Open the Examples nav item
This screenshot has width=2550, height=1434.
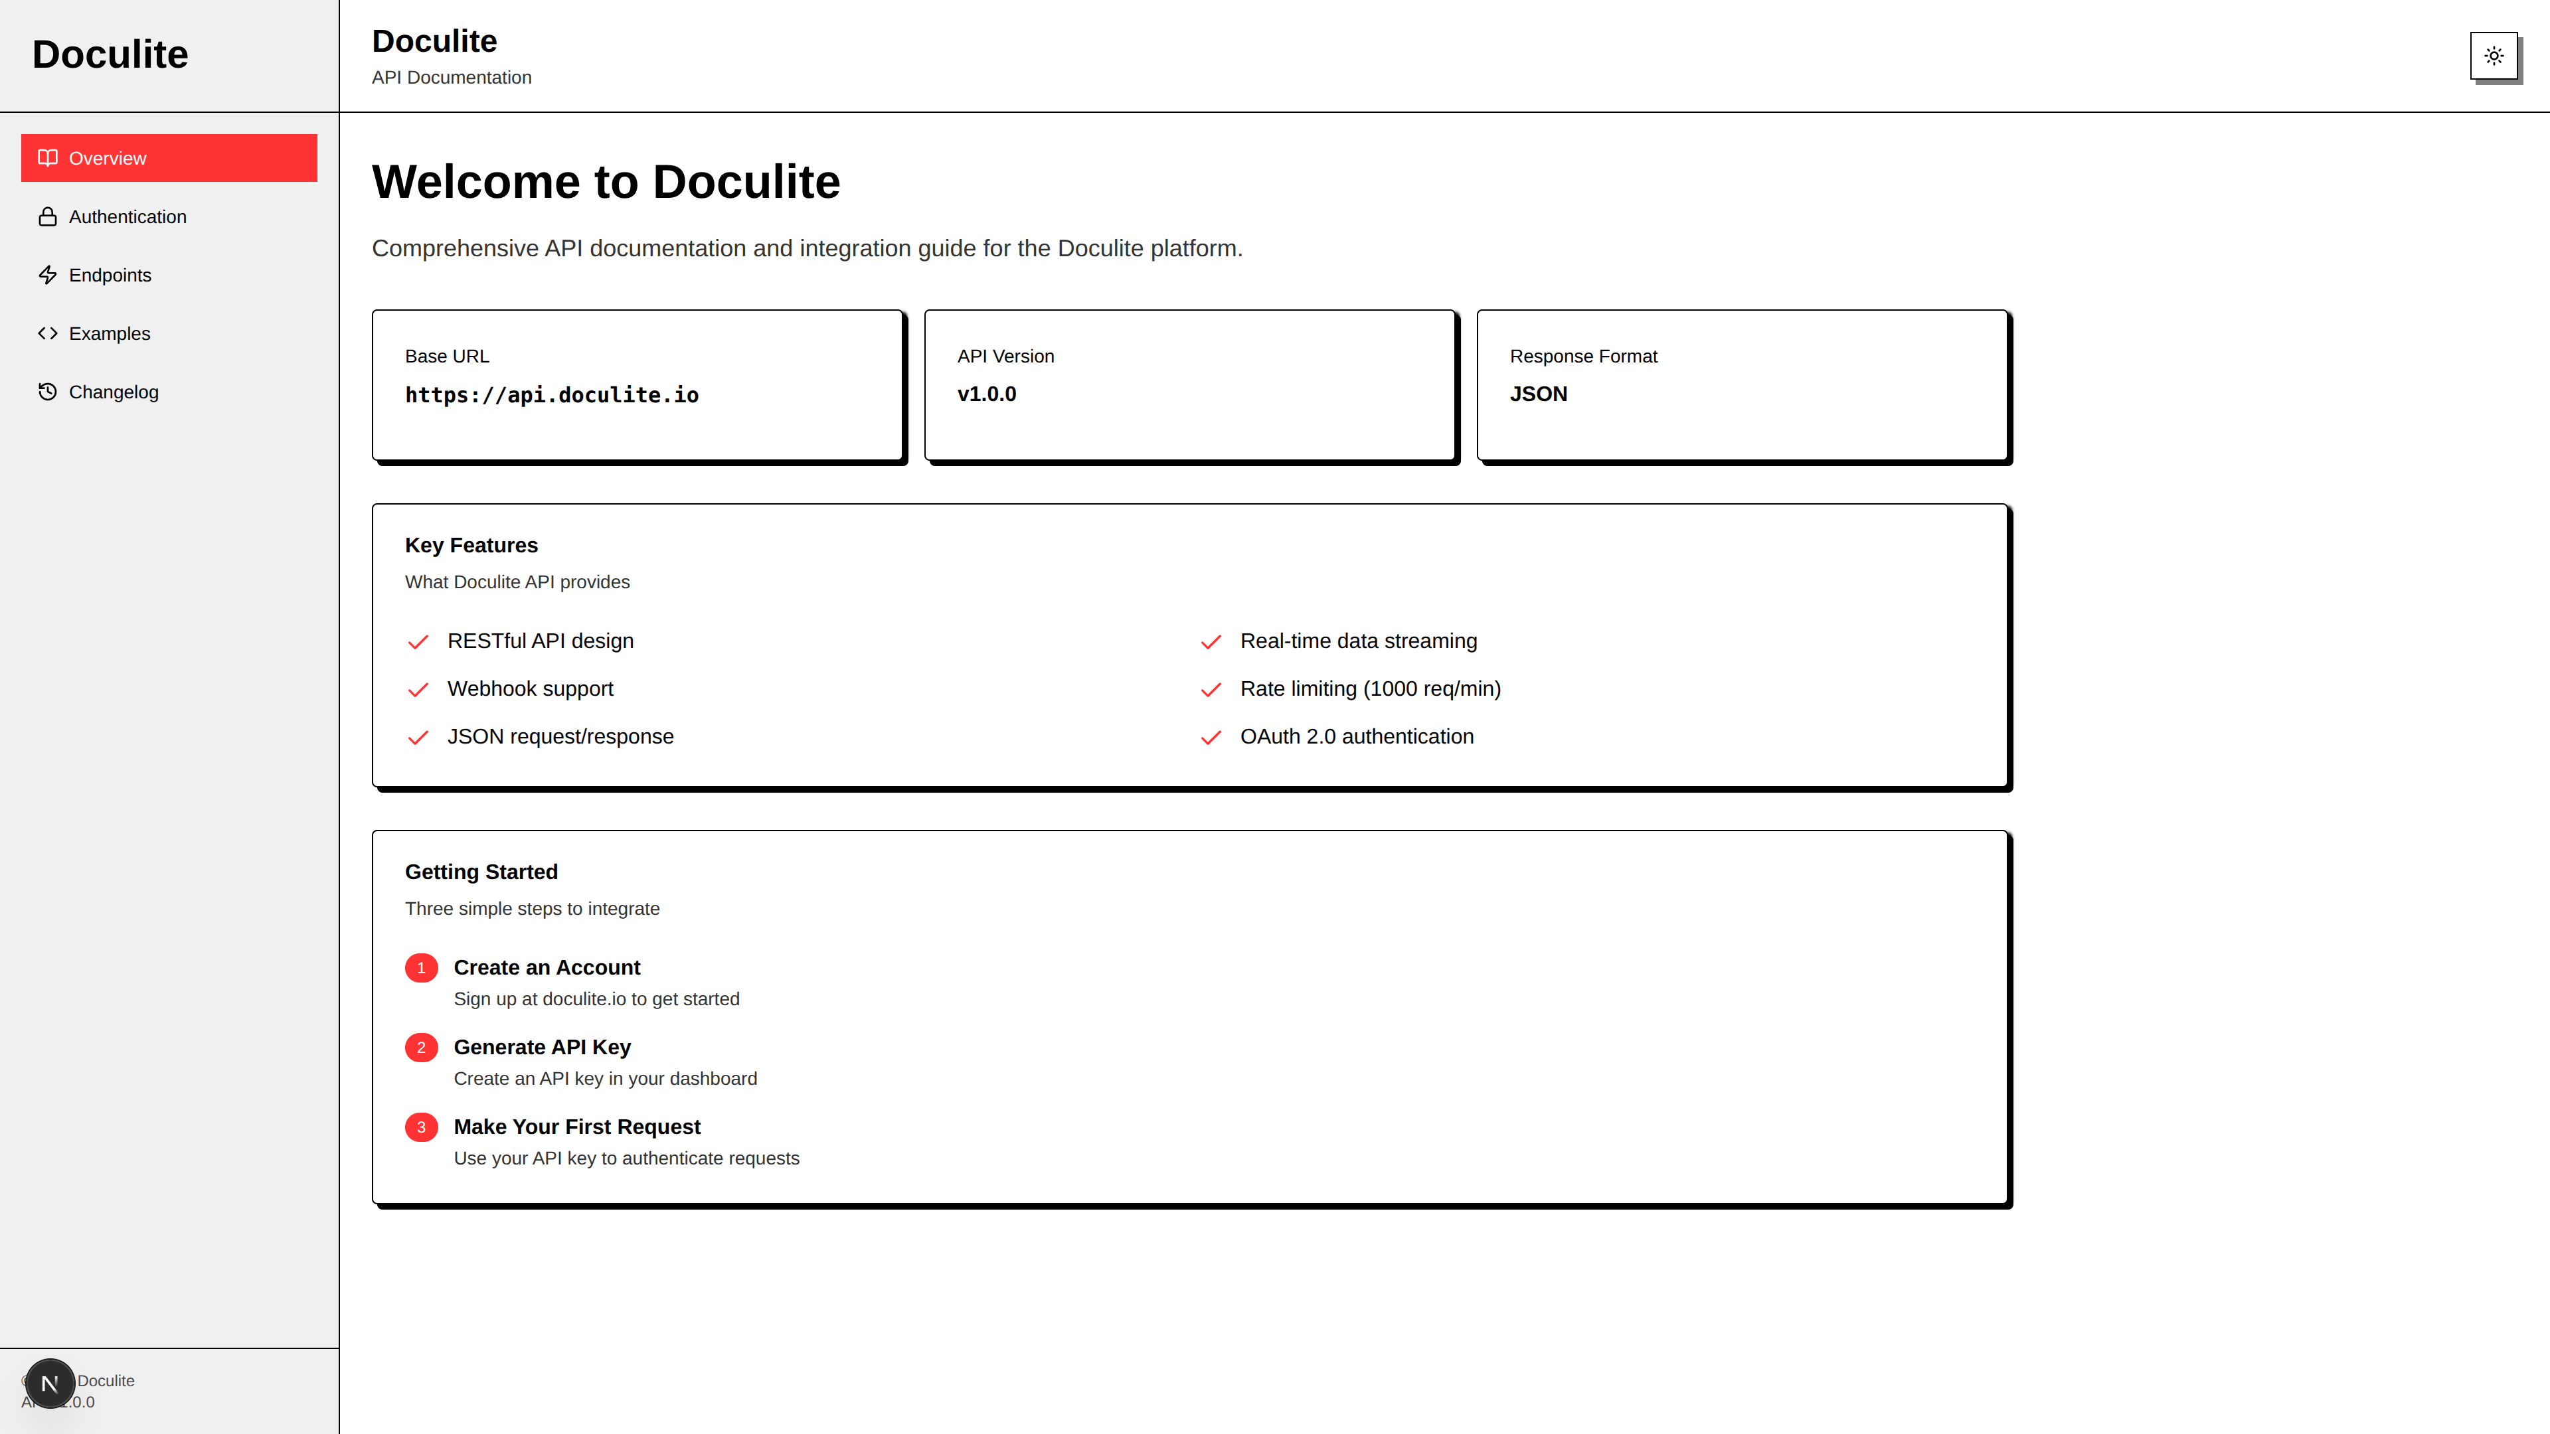click(109, 333)
